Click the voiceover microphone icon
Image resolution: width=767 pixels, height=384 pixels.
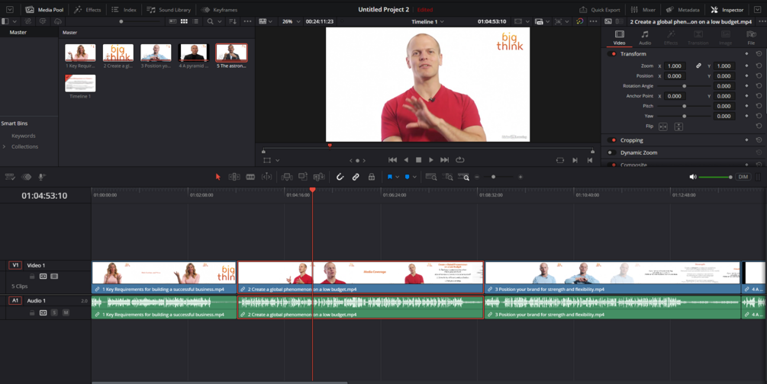pyautogui.click(x=41, y=177)
